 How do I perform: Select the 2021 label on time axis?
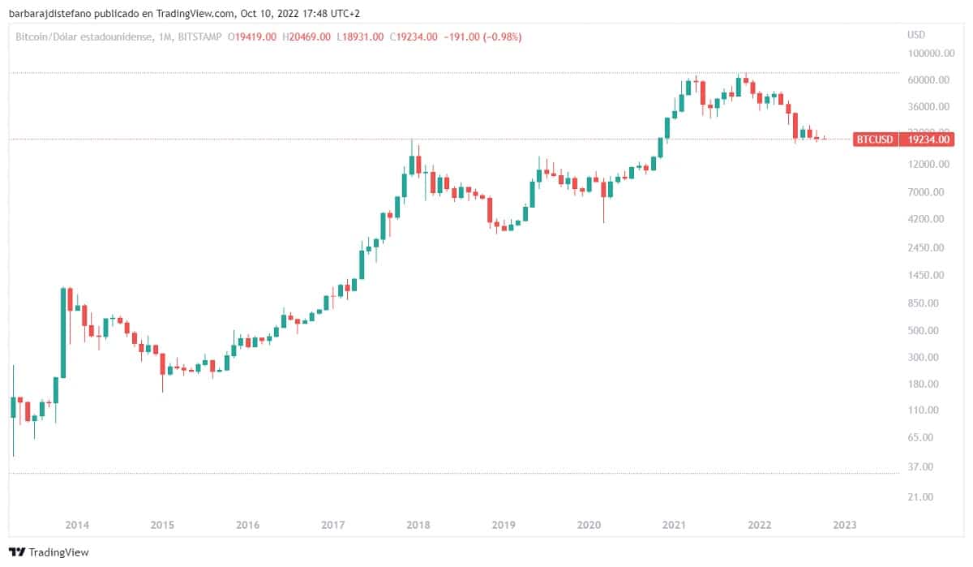coord(675,525)
